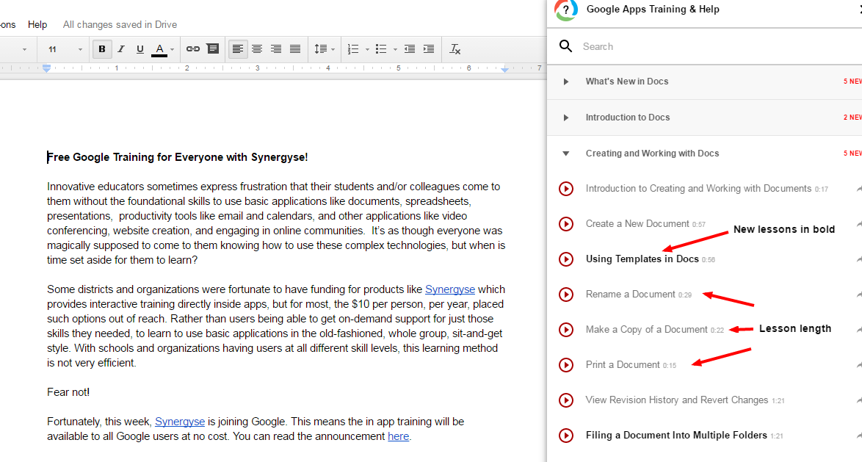Follow the Synergyse link after 'products like'
The width and height of the screenshot is (862, 462).
click(x=449, y=289)
